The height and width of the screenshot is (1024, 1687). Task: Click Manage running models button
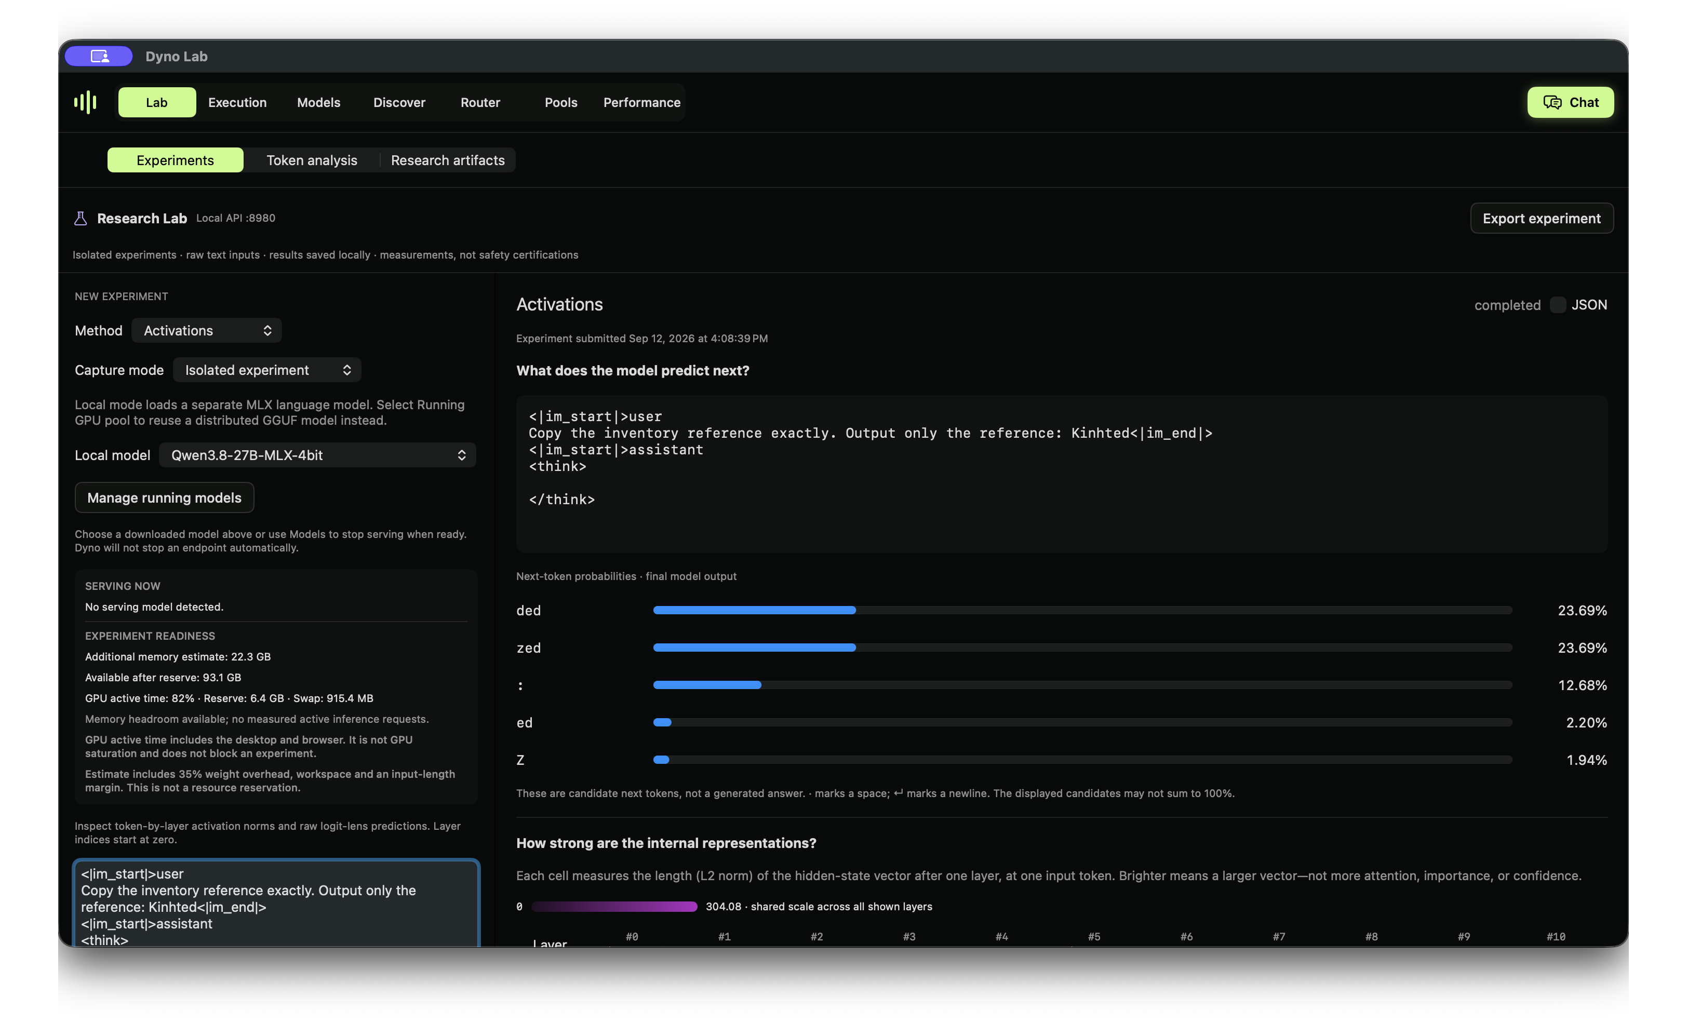pos(164,497)
